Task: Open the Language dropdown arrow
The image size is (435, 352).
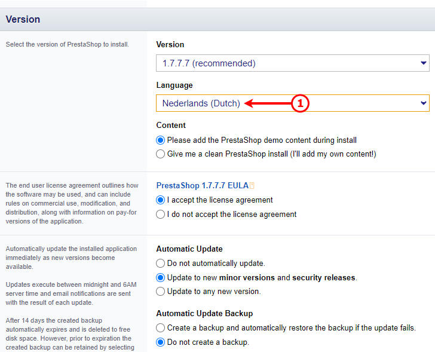Action: [x=423, y=103]
